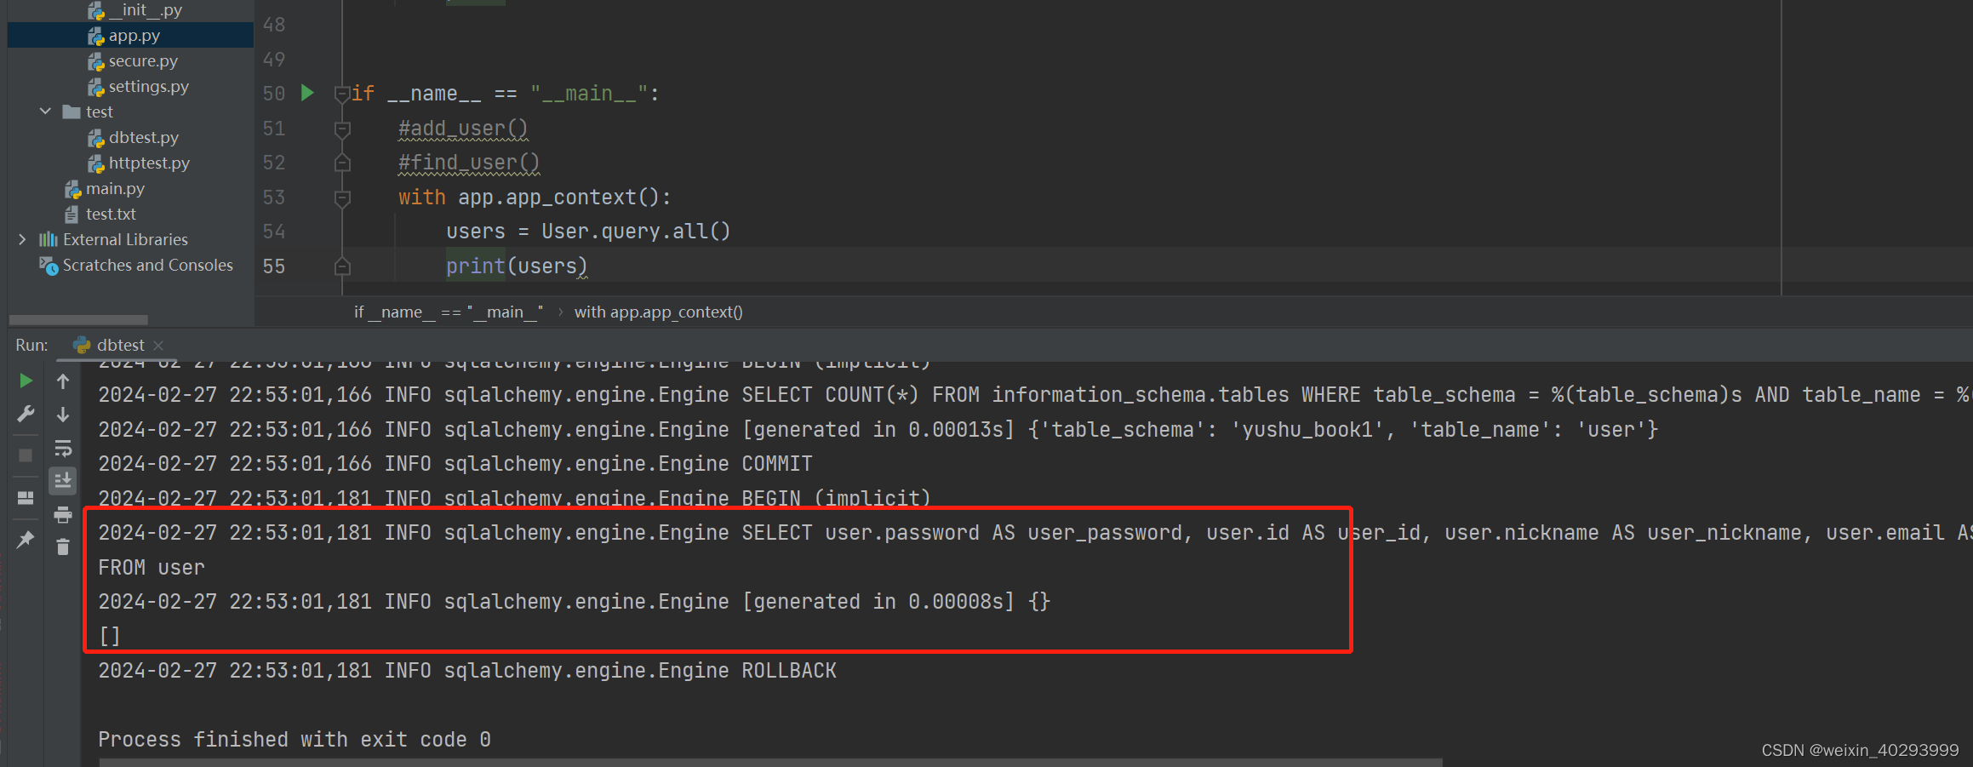Open __init__.py in project tree
This screenshot has width=1973, height=767.
coord(145,10)
